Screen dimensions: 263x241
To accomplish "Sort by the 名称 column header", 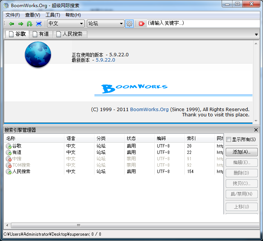I will 34,139.
